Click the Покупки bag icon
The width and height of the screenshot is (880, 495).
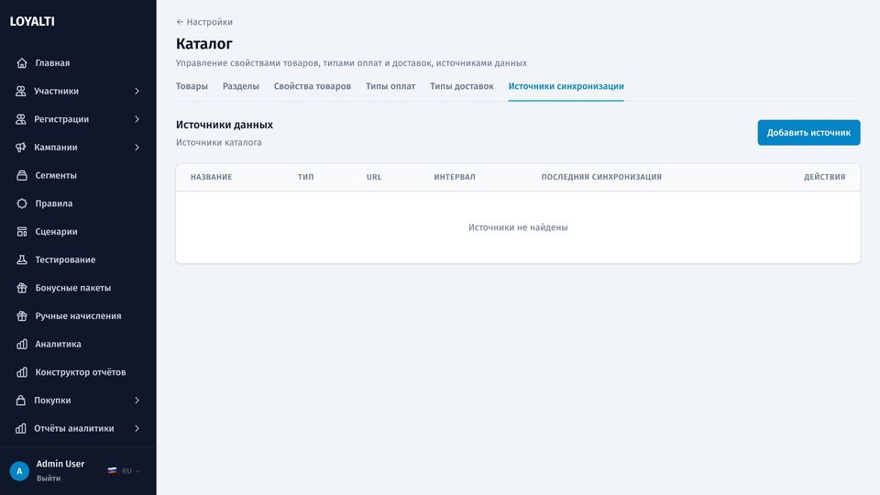21,401
